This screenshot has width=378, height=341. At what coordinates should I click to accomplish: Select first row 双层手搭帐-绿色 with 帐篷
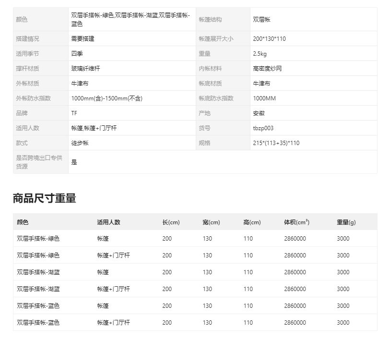point(195,238)
